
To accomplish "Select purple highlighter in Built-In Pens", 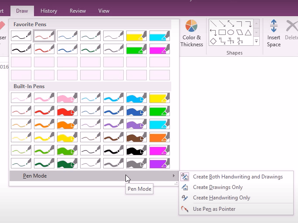I will (159, 163).
